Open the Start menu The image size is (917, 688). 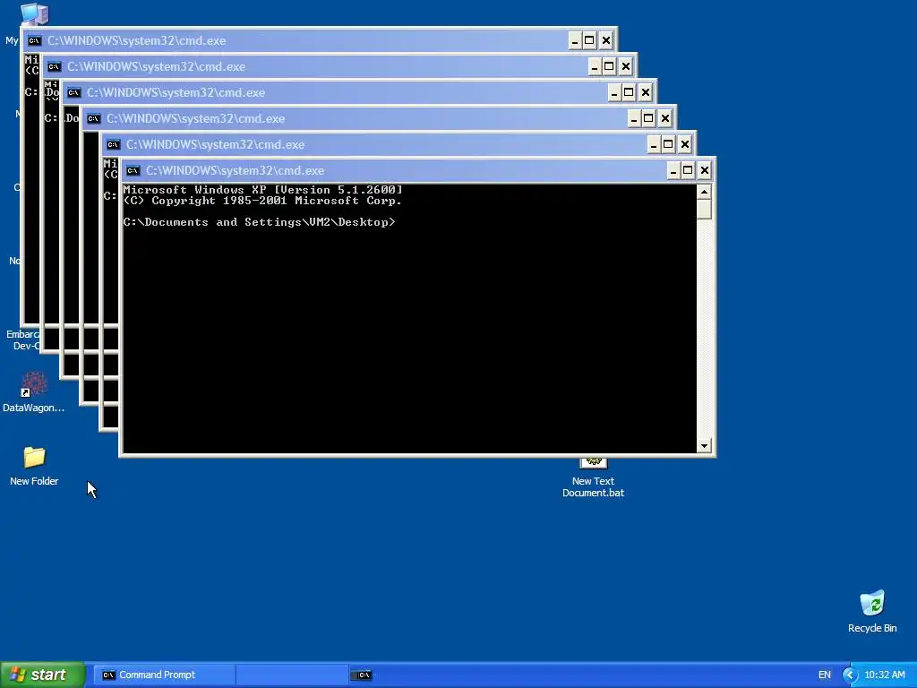(x=42, y=675)
